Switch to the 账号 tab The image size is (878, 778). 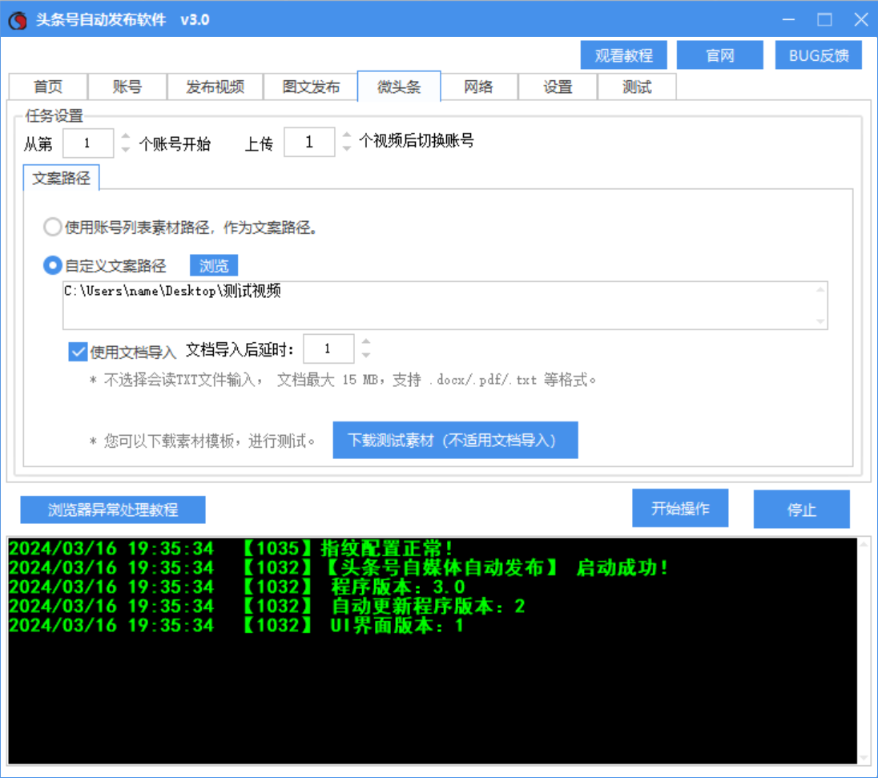[127, 87]
